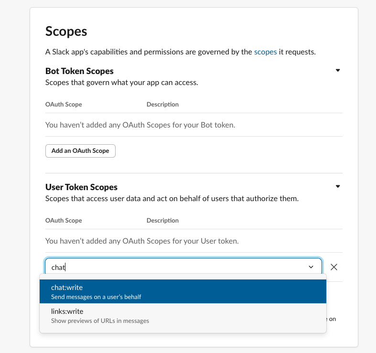Viewport: 376px width, 353px height.
Task: Click 'You haven't added any OAuth Scopes for your User token' text
Action: [142, 241]
